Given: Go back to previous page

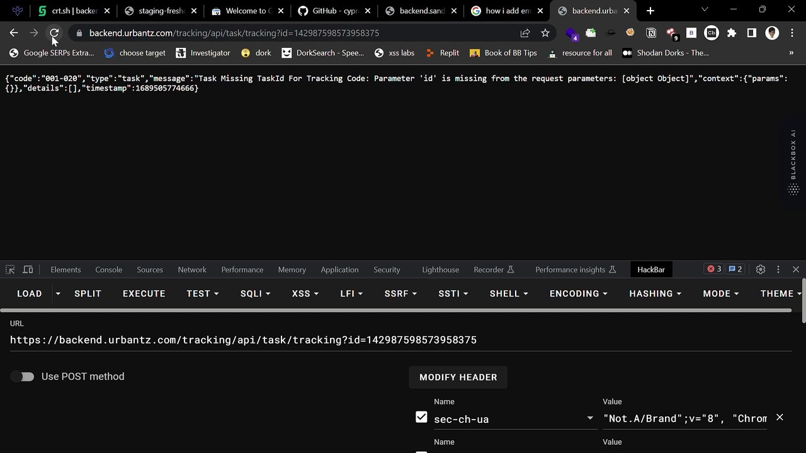Looking at the screenshot, I should click(x=14, y=33).
